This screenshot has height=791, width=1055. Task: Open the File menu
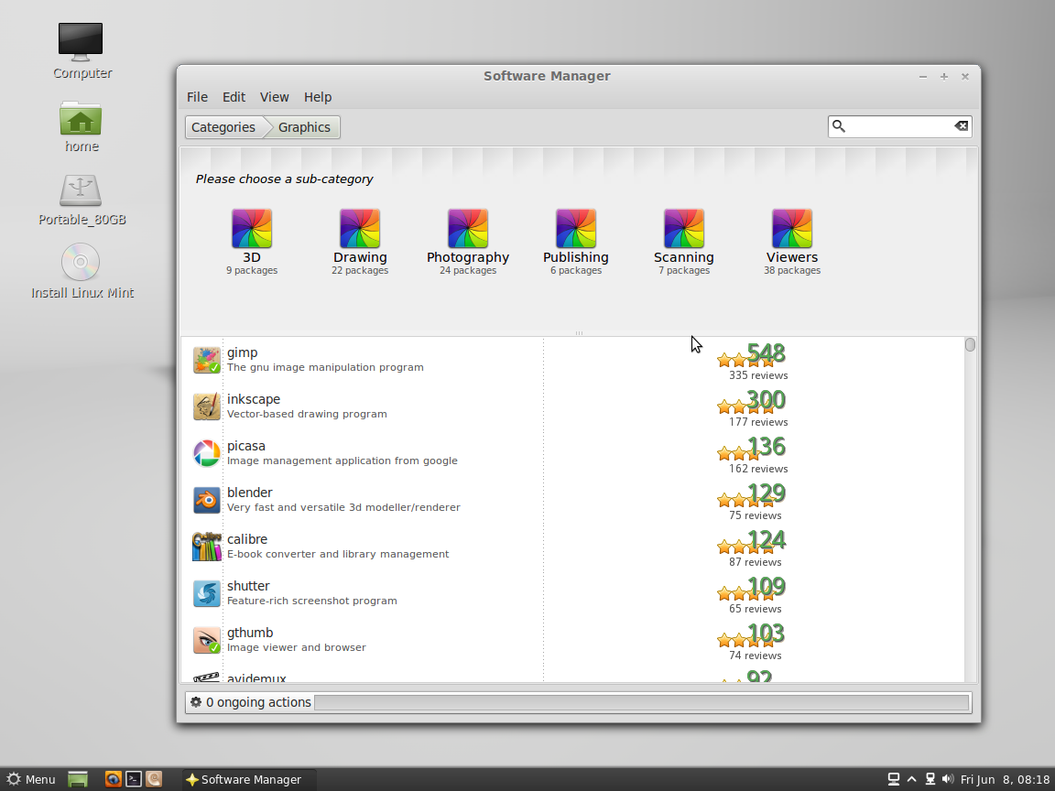tap(197, 97)
